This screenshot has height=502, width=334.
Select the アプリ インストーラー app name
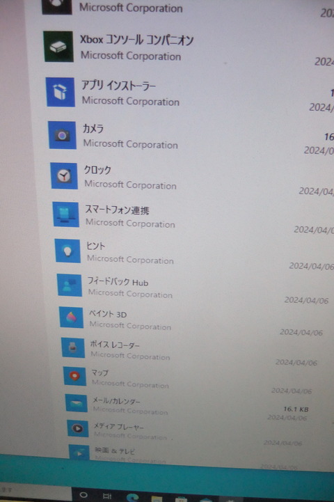tap(119, 86)
